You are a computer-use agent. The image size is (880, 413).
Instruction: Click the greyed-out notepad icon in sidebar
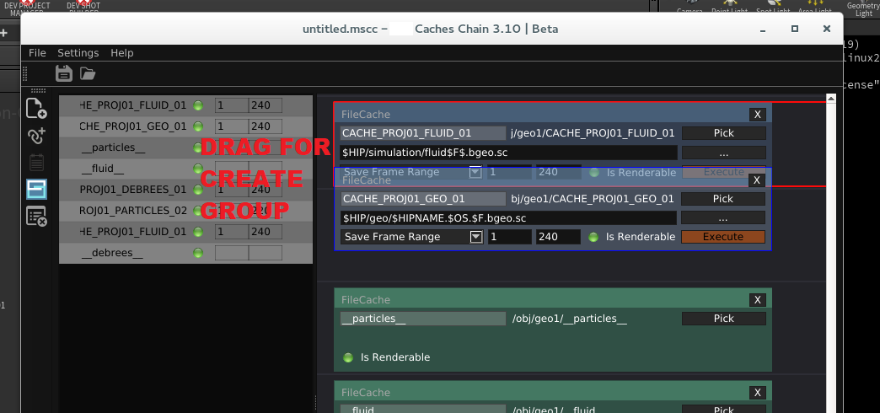[35, 162]
